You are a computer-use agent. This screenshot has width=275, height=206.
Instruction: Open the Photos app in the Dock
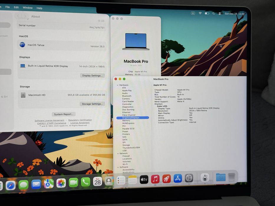coord(61,183)
